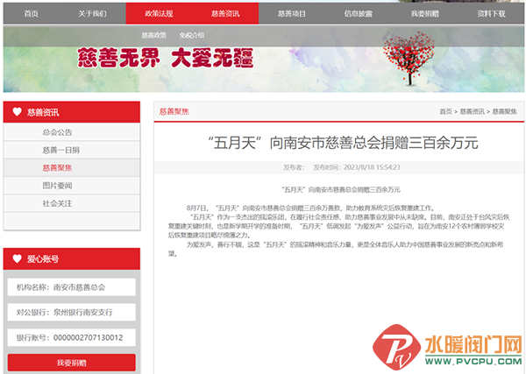Image resolution: width=526 pixels, height=374 pixels.
Task: Select 慈善聚焦 in the sidebar
Action: coord(72,167)
